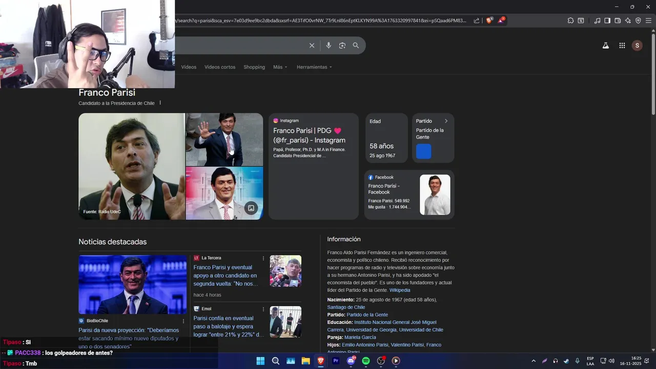
Task: Open Brave Rewards triangle icon
Action: click(x=501, y=20)
